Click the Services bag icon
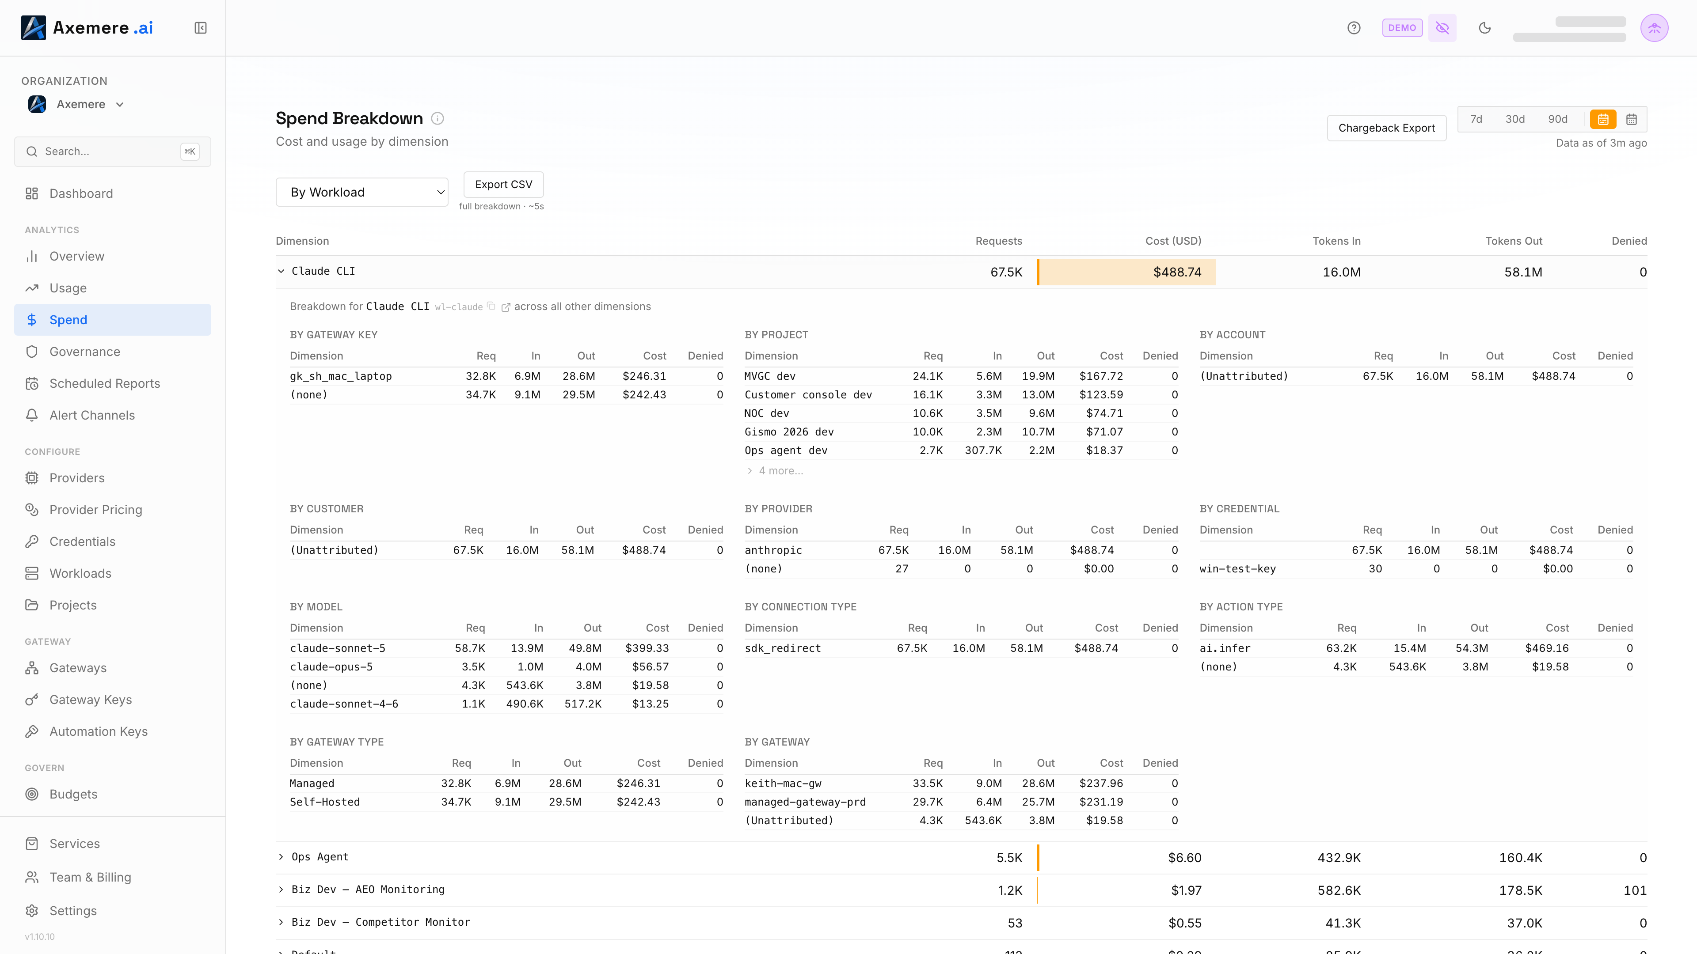This screenshot has width=1697, height=954. click(32, 844)
